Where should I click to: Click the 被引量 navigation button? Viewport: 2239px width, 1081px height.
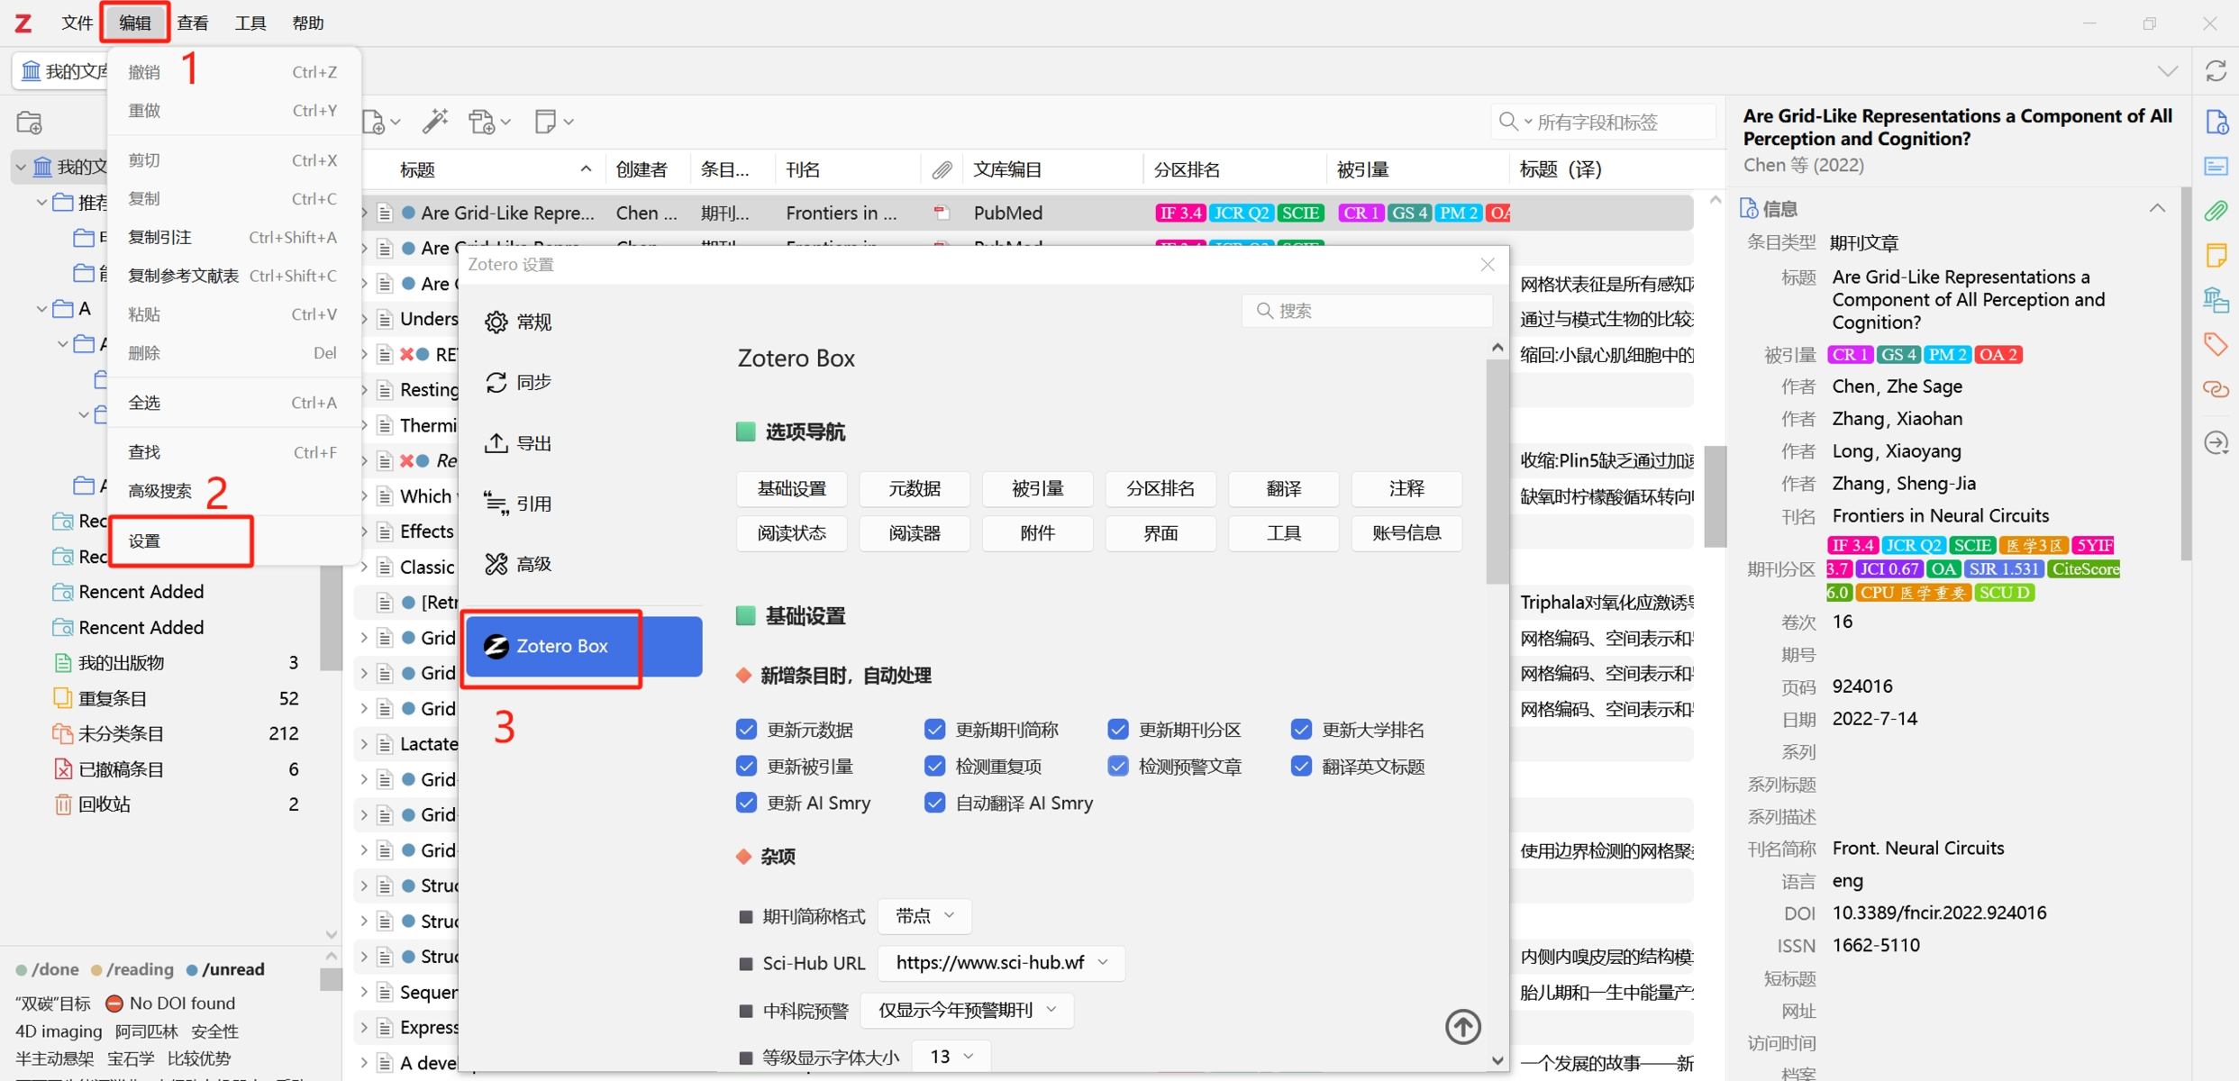(1037, 488)
